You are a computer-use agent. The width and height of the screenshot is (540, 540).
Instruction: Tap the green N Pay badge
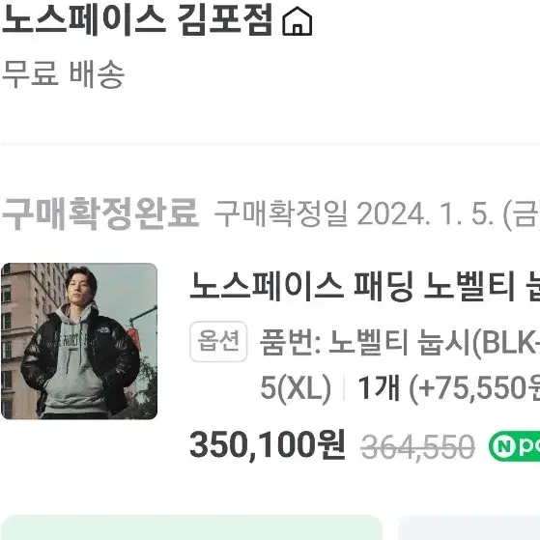coord(514,446)
